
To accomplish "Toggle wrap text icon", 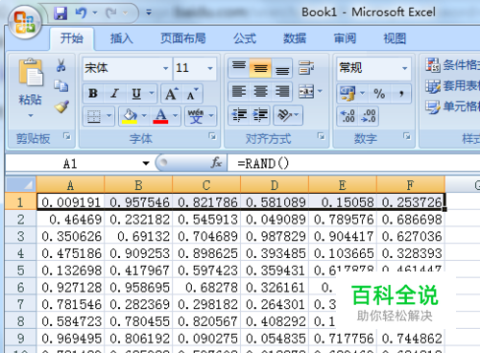I will 306,68.
